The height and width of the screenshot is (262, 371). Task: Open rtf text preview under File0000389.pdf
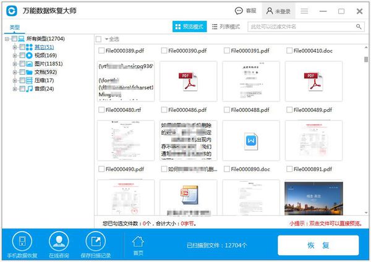(126, 82)
